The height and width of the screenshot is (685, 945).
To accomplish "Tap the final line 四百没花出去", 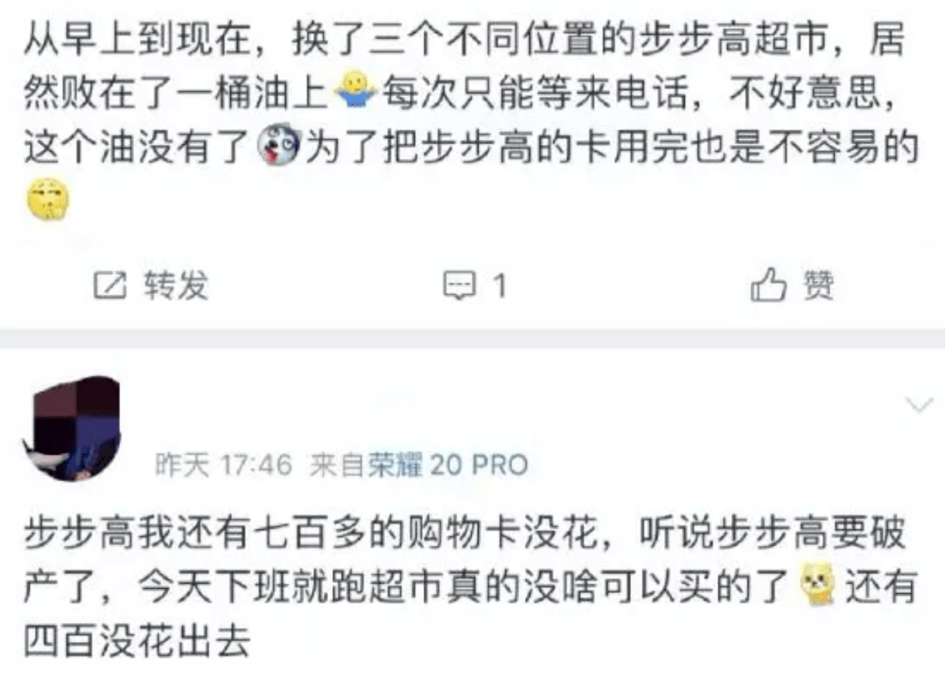I will point(136,640).
